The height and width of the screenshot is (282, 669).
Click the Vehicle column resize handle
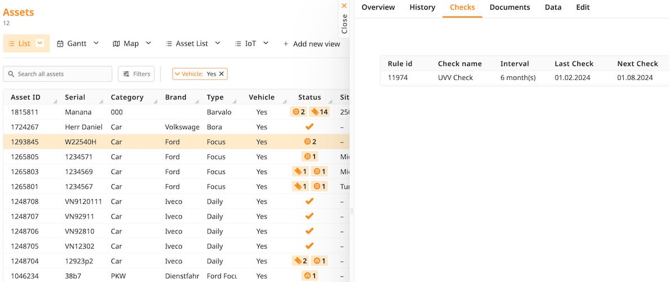click(285, 102)
